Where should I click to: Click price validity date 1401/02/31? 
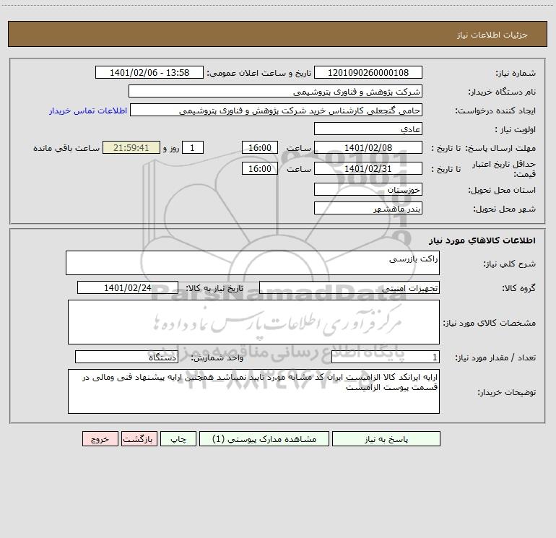coord(368,168)
